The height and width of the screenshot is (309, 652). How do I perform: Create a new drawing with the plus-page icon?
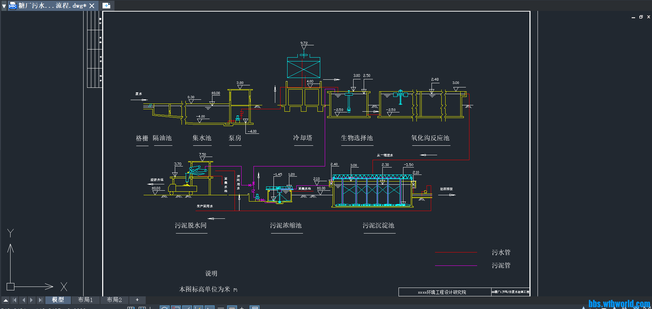pos(106,6)
